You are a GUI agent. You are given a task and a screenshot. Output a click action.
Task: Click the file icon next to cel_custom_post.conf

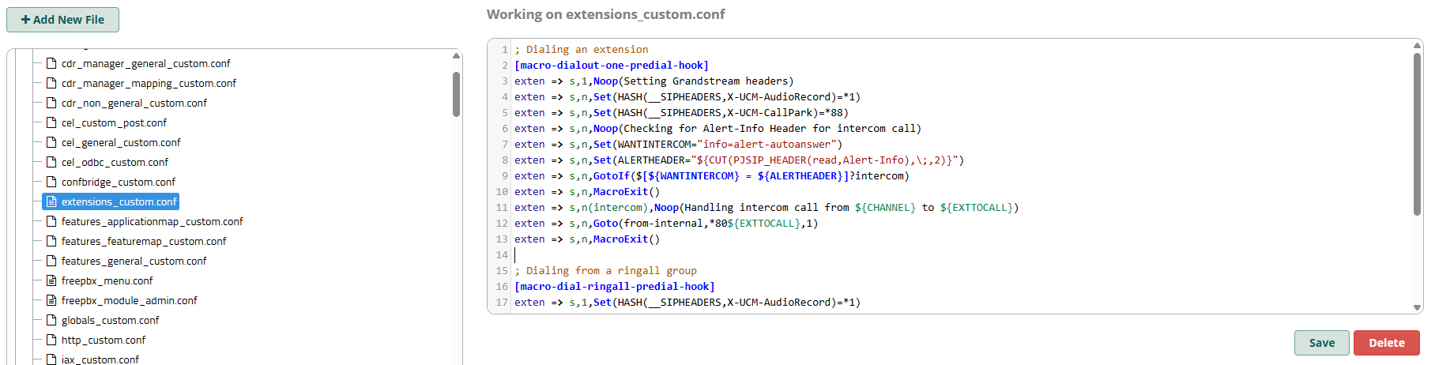pos(51,122)
